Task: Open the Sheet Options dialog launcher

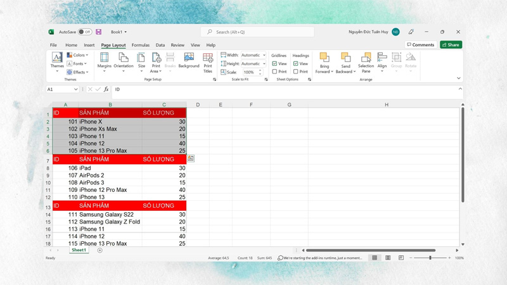Action: pos(309,79)
